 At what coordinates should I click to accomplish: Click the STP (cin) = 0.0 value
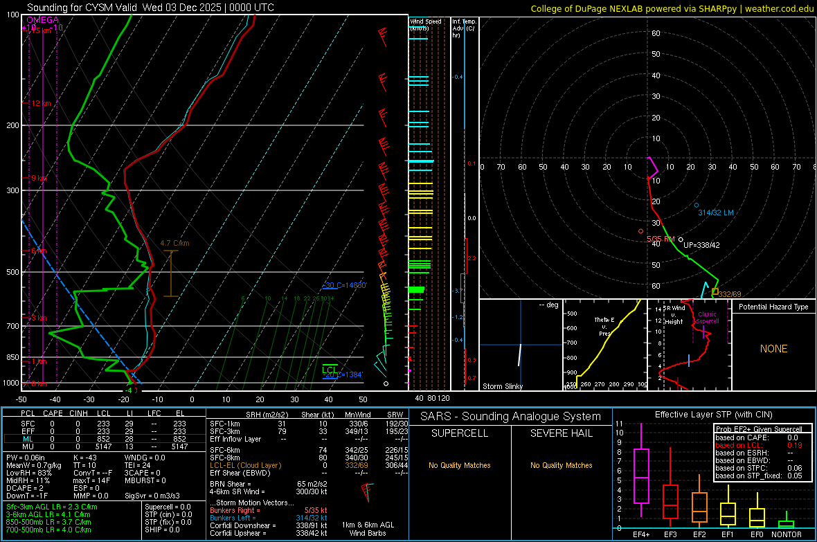point(168,514)
